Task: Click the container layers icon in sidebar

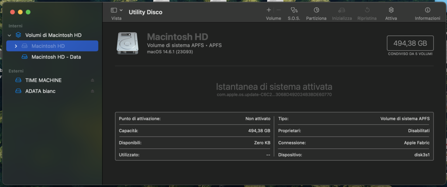Action: [18, 35]
